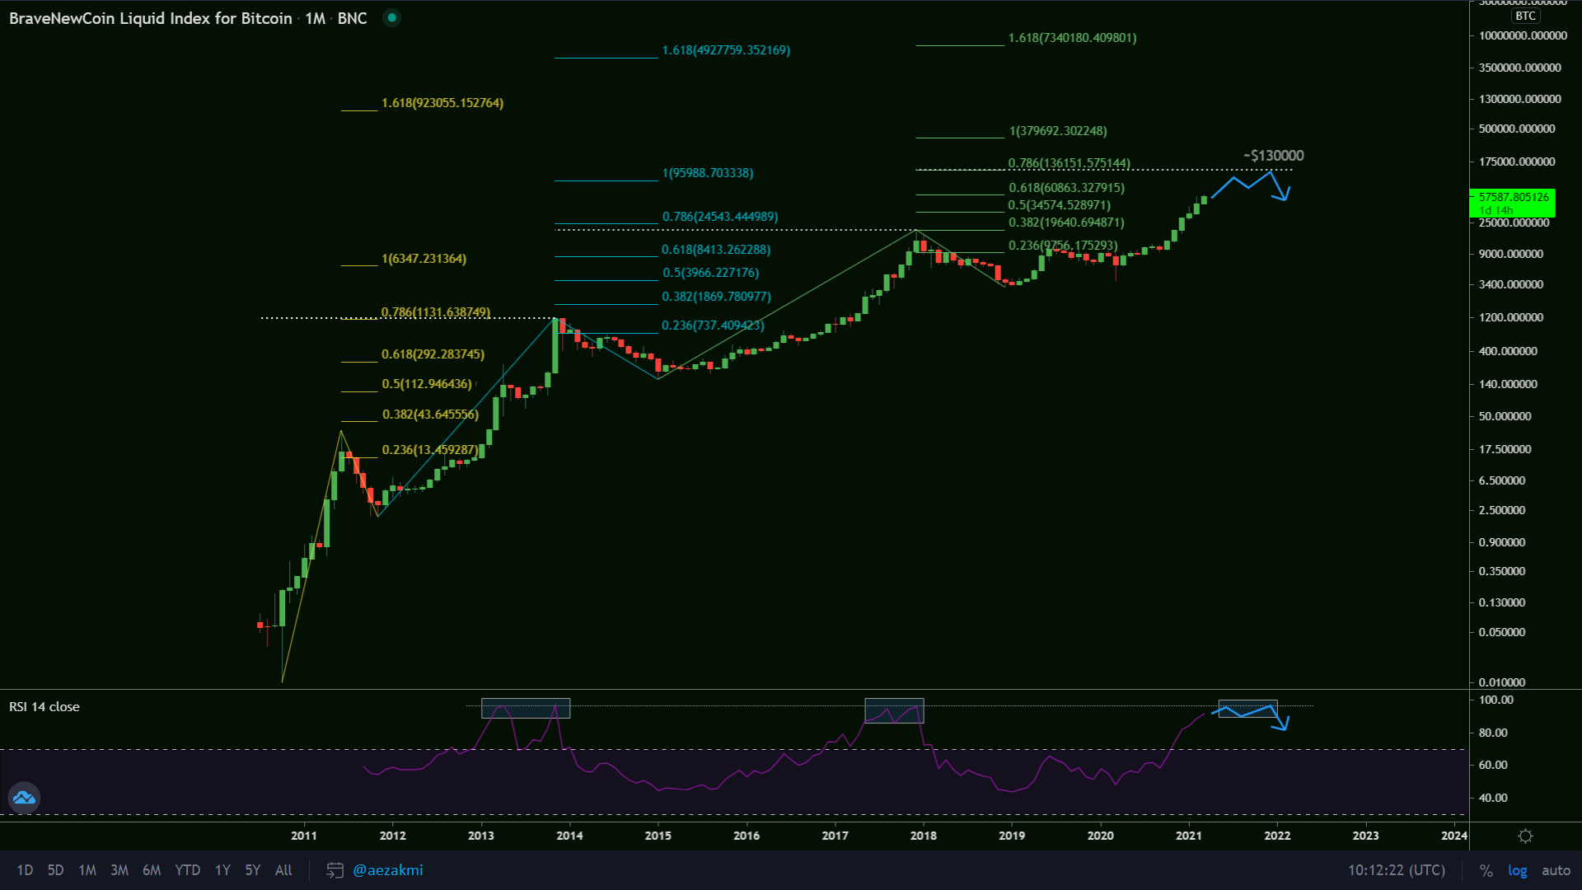Click the BTC currency label on price axis
The width and height of the screenshot is (1582, 890).
click(x=1525, y=16)
